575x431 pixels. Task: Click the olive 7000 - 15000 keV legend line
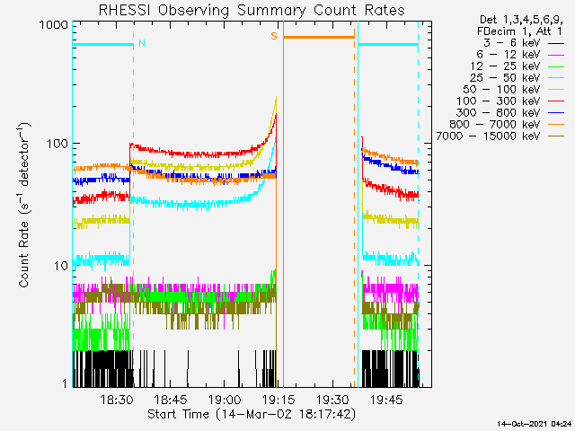[x=555, y=136]
